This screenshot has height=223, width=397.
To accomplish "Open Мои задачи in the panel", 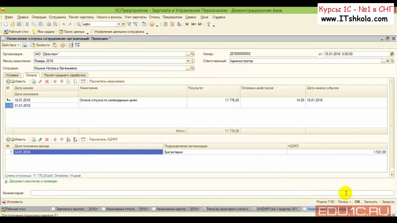I will pos(43,32).
